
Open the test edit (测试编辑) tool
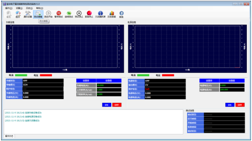coord(38,14)
